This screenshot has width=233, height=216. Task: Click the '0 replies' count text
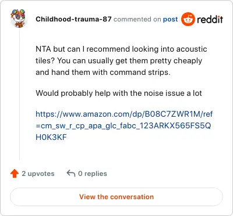tap(93, 174)
